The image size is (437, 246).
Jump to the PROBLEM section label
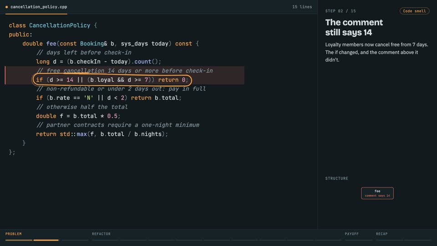point(13,234)
